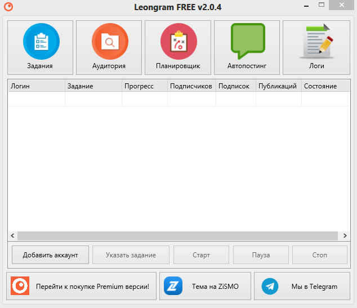The height and width of the screenshot is (308, 357).
Task: Click the Telegram paper plane icon
Action: (x=270, y=286)
